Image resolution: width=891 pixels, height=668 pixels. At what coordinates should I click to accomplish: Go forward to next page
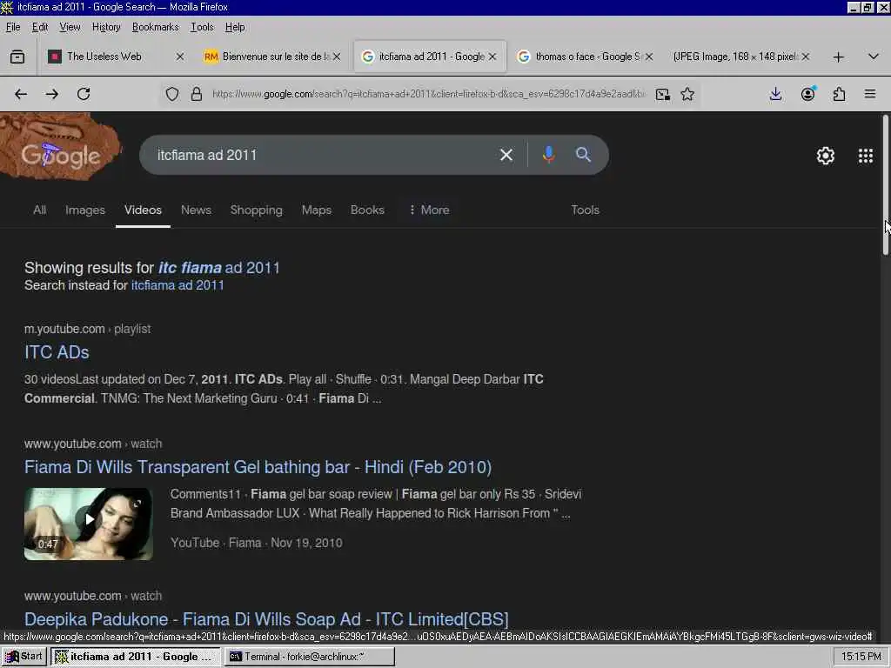[x=52, y=94]
